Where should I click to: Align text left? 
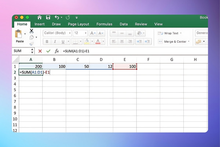(x=114, y=42)
